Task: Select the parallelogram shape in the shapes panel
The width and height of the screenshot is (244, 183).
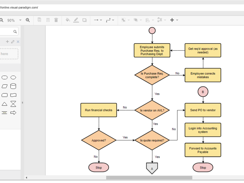Action: coord(4,86)
